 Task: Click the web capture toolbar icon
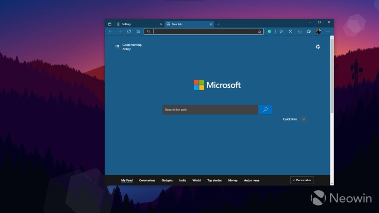309,31
